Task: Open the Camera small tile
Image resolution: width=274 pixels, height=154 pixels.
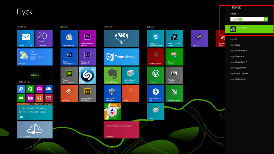Action: click(30, 98)
